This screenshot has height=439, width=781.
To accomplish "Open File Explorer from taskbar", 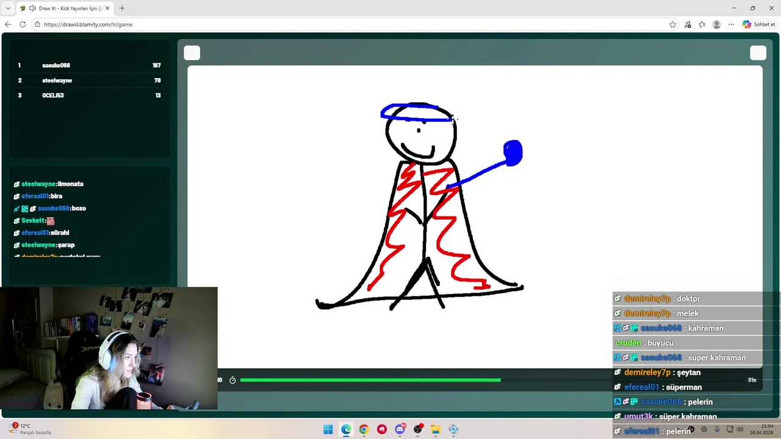I will [436, 429].
